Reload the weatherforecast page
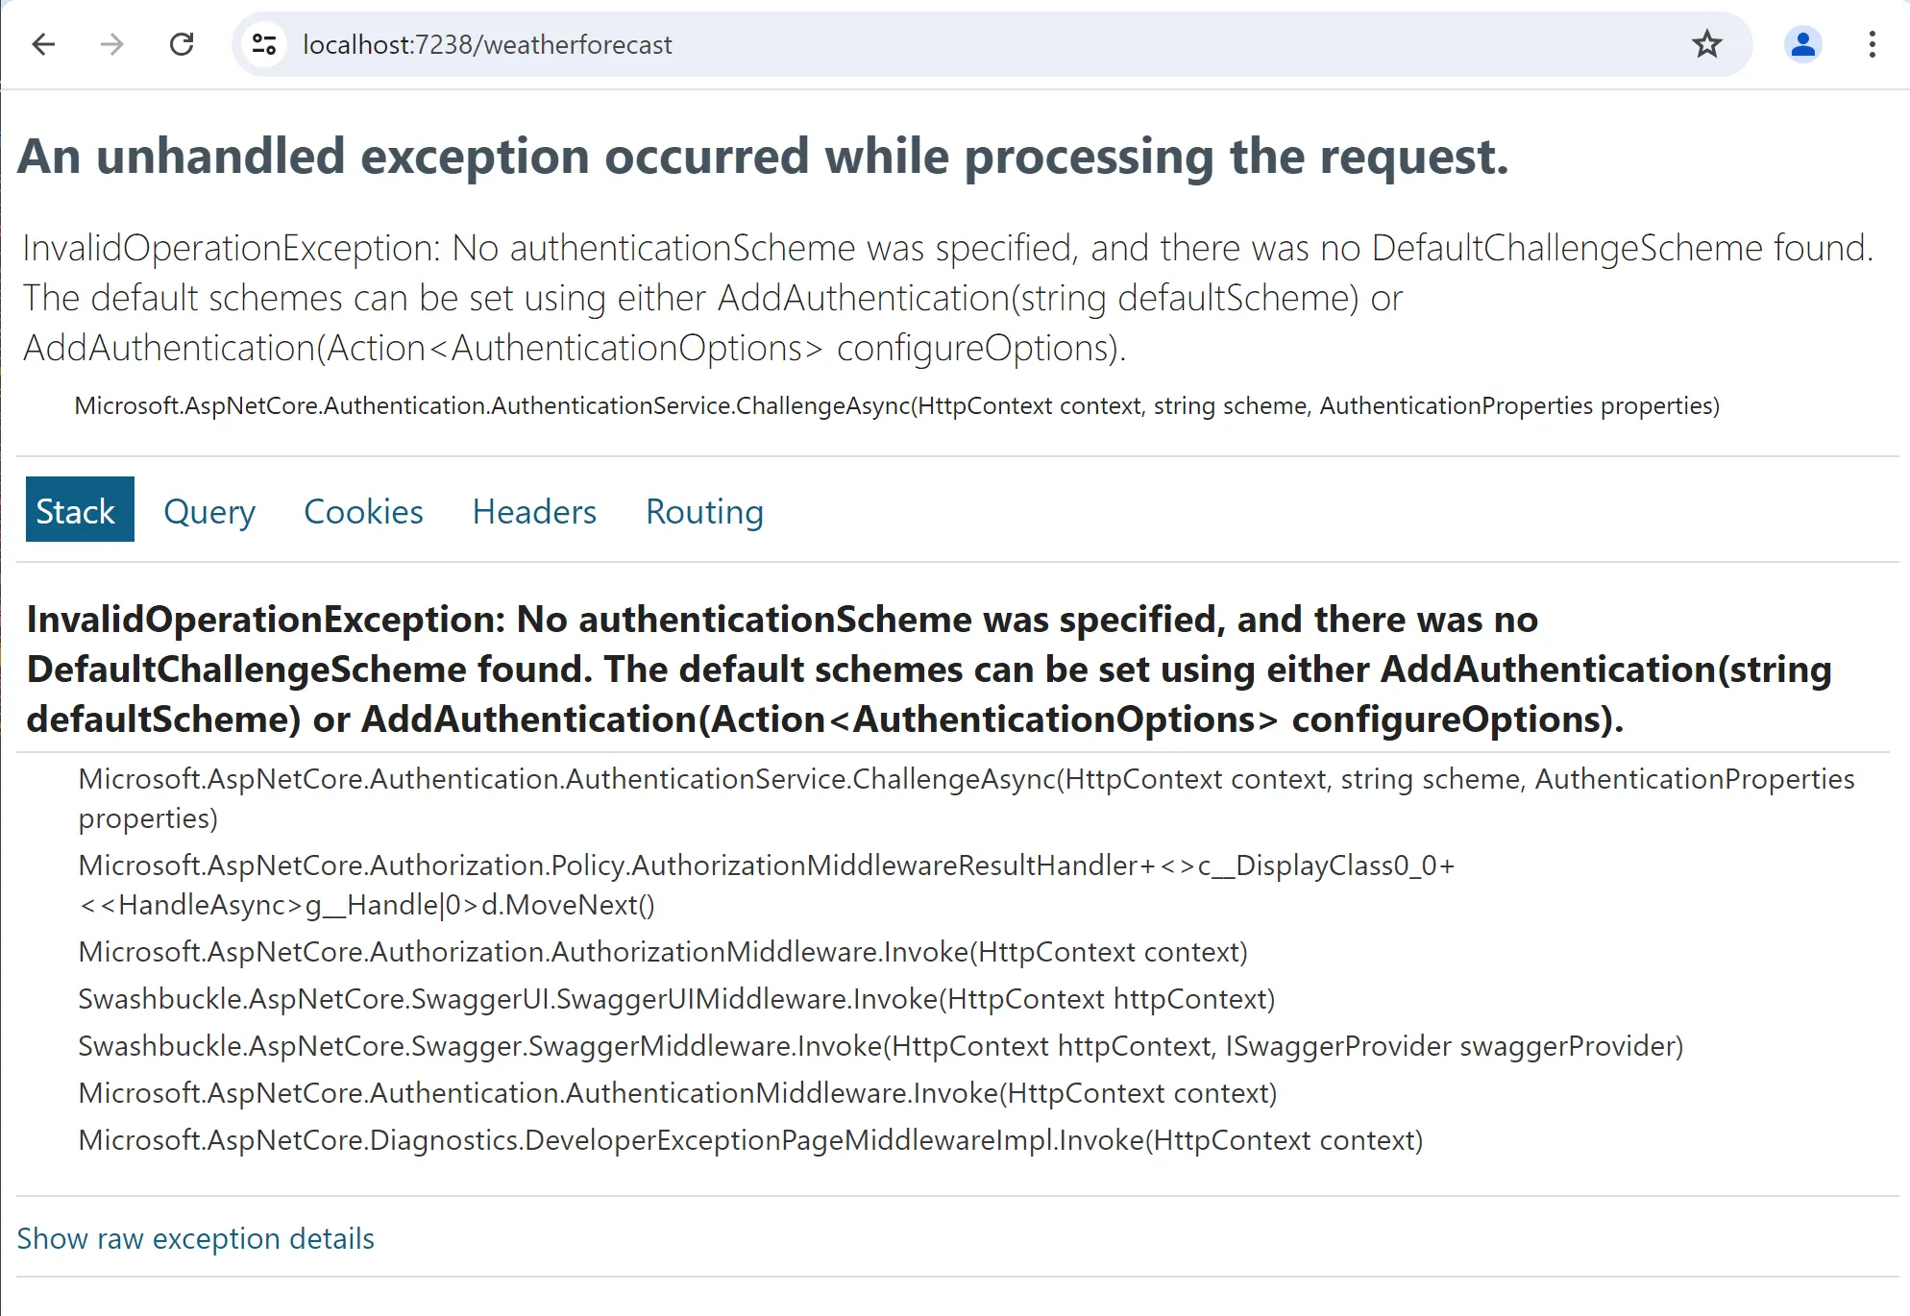The width and height of the screenshot is (1910, 1316). coord(182,44)
